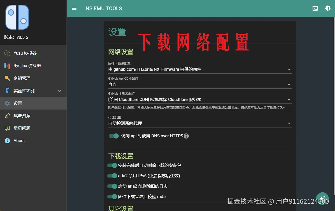Image resolution: width=335 pixels, height=211 pixels.
Task: Click the 设置 page heading
Action: point(117,32)
